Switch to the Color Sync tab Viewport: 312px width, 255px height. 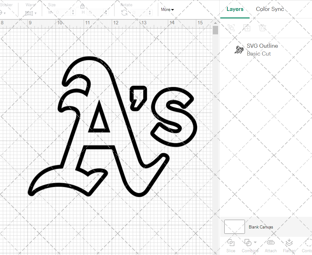click(x=270, y=9)
